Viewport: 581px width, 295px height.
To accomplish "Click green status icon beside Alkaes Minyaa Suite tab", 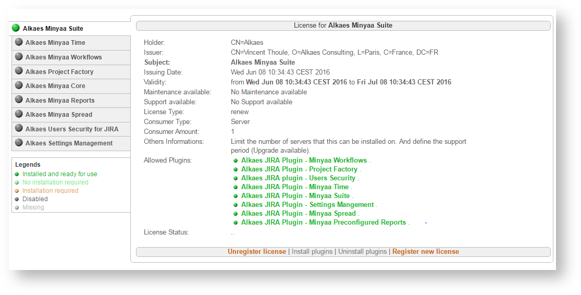I will [16, 28].
